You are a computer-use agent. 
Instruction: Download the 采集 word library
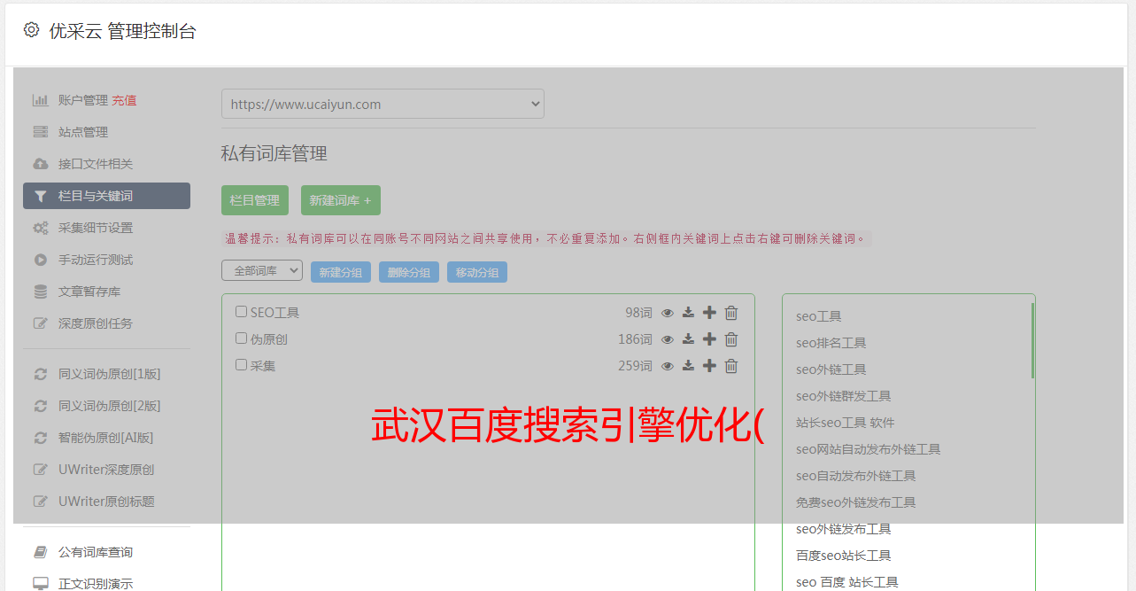pos(688,366)
